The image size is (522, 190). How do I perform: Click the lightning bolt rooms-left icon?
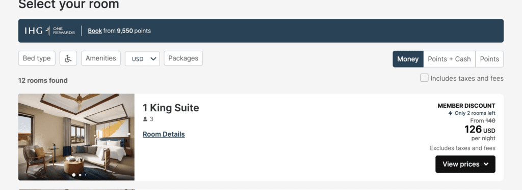[x=451, y=113]
